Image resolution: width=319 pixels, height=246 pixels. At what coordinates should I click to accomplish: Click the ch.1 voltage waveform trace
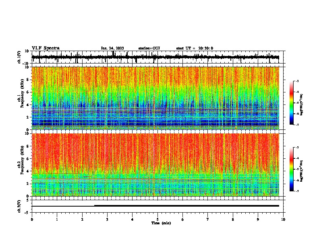pyautogui.click(x=155, y=57)
